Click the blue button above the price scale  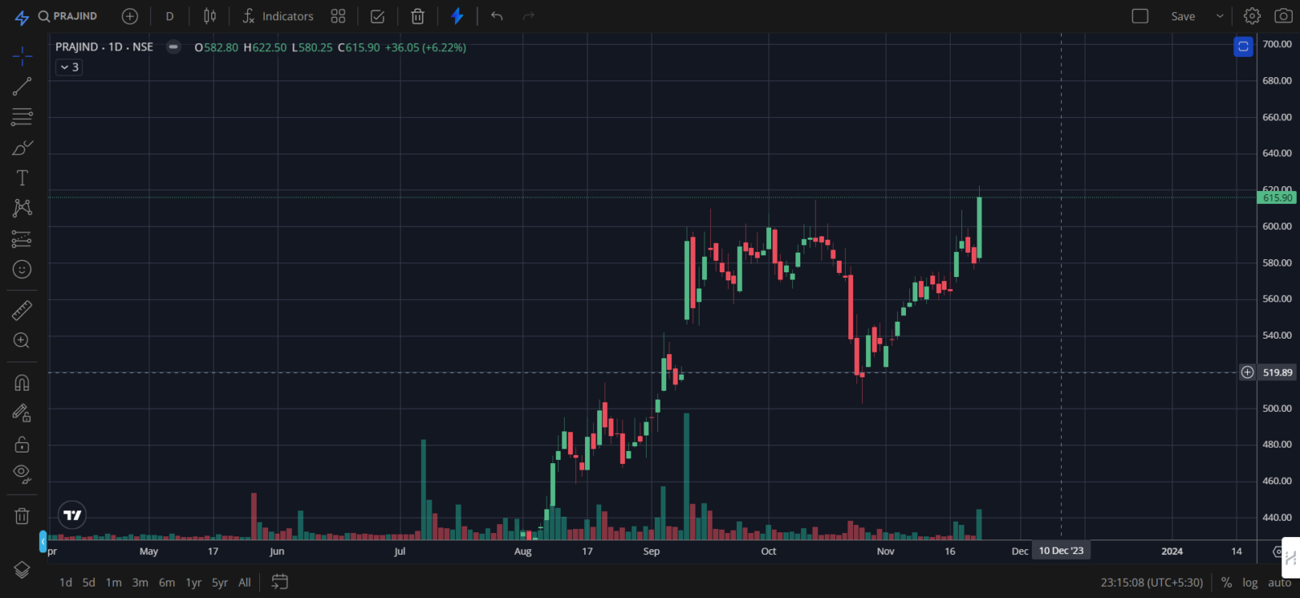point(1243,47)
